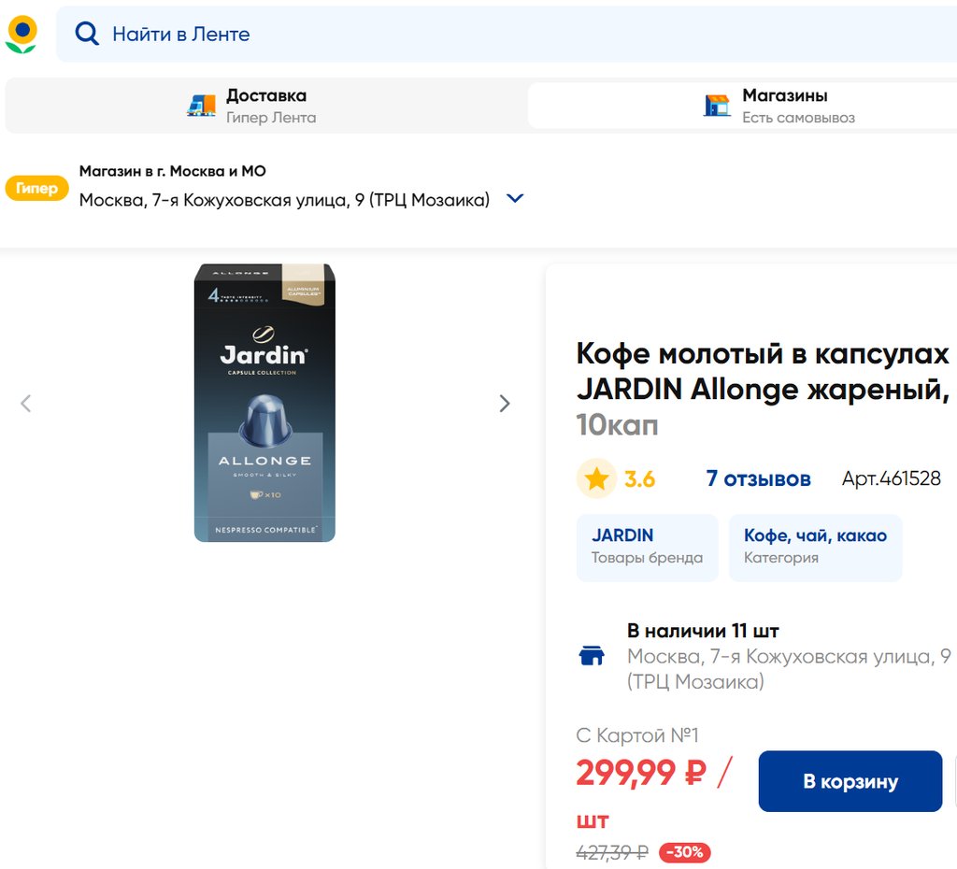The height and width of the screenshot is (869, 957).
Task: Expand the store address dropdown
Action: point(515,199)
